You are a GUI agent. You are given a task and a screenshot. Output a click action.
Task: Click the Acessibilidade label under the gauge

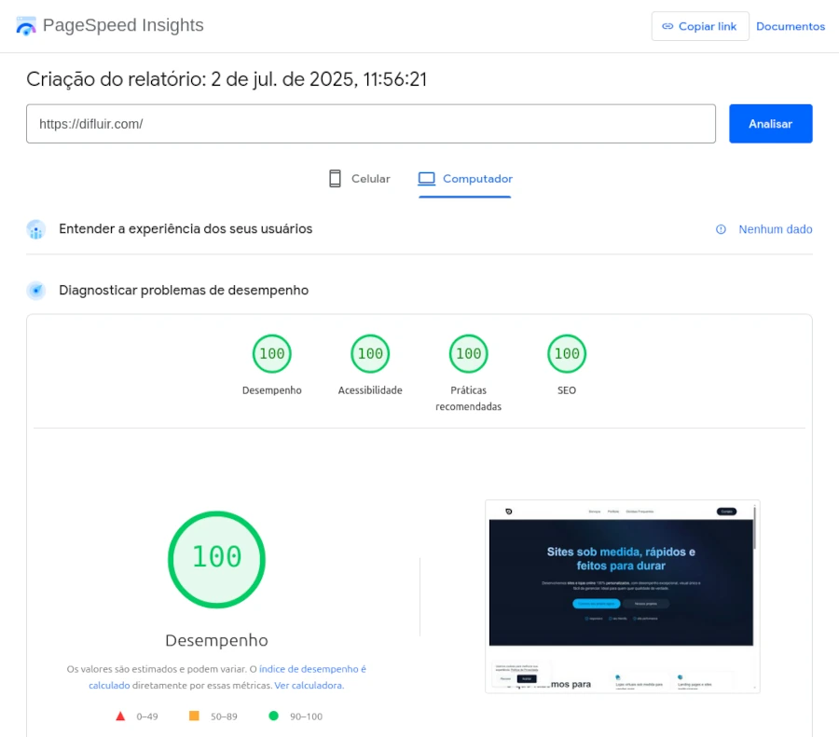370,389
